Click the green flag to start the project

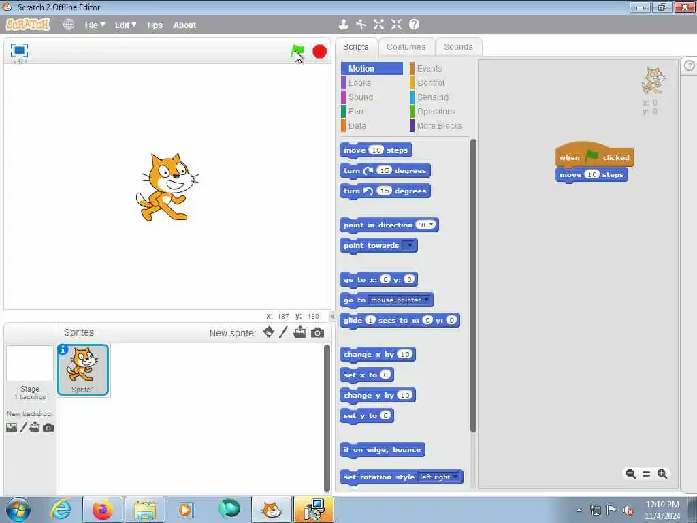tap(297, 52)
